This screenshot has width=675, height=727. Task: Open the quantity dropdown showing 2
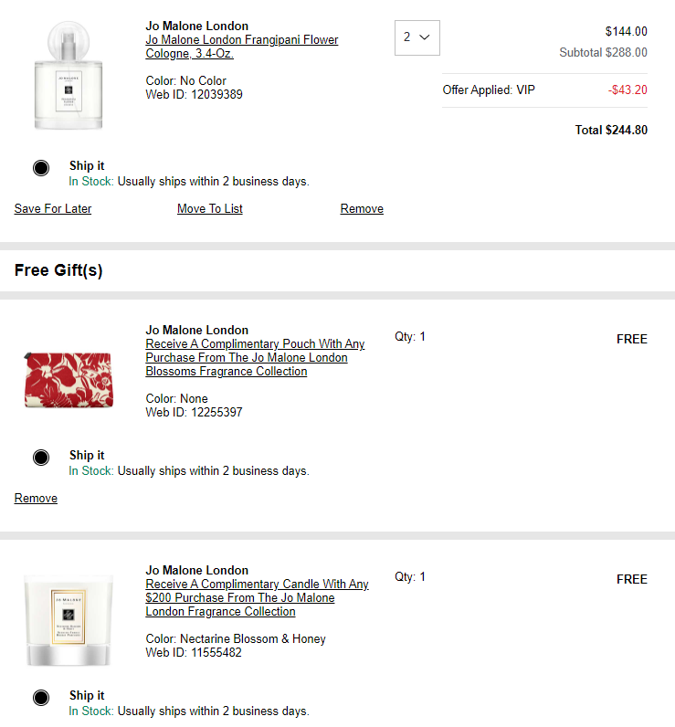pos(417,37)
